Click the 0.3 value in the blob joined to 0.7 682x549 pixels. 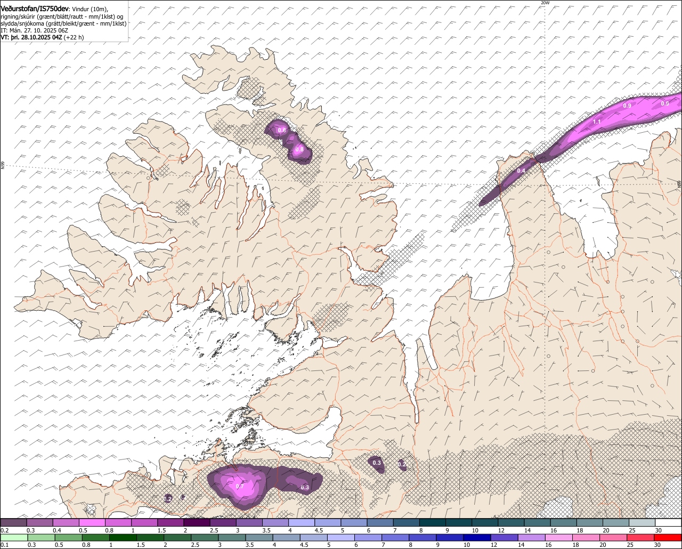tap(305, 487)
